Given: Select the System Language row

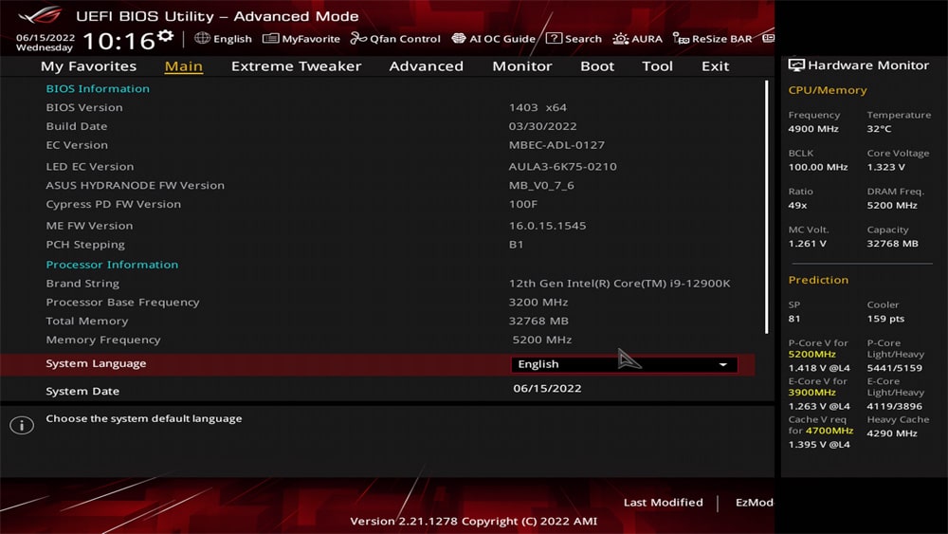Looking at the screenshot, I should point(377,364).
